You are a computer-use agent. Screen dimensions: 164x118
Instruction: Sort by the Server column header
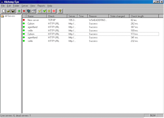(72, 16)
